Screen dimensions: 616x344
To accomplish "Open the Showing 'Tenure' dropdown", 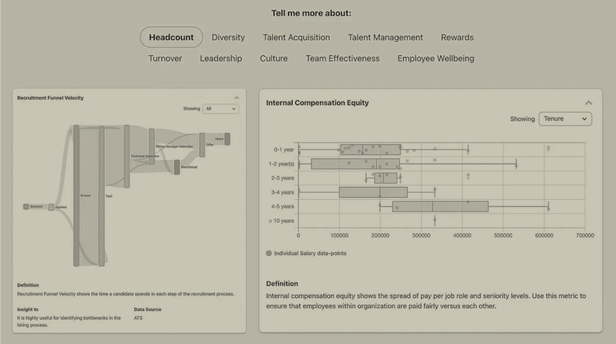I will pyautogui.click(x=565, y=119).
